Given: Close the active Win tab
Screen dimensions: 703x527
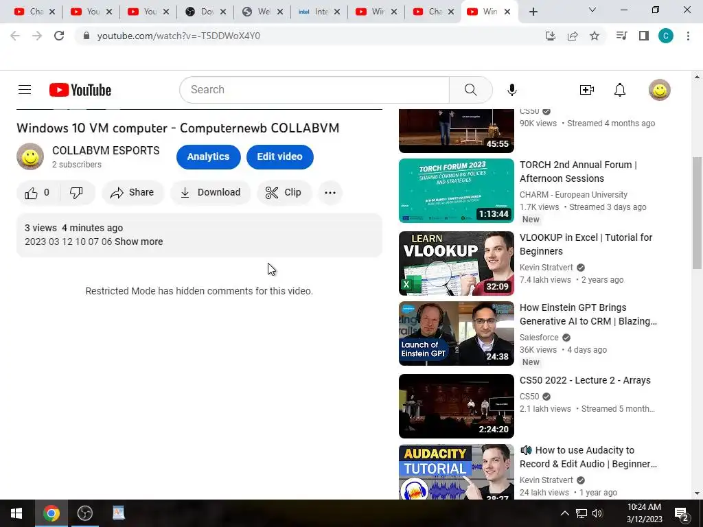Looking at the screenshot, I should coord(507,12).
